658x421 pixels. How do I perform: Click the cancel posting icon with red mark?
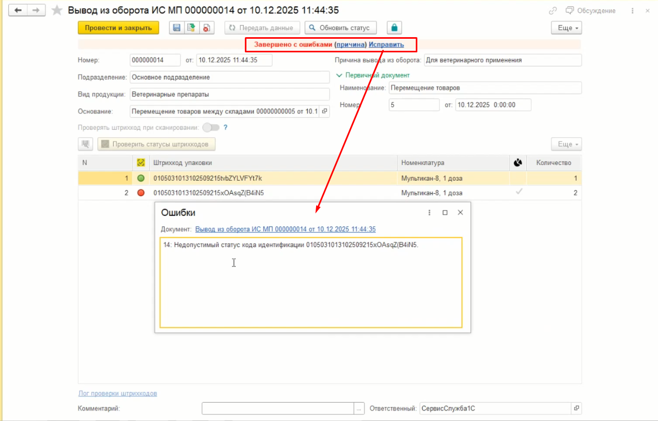pos(206,28)
